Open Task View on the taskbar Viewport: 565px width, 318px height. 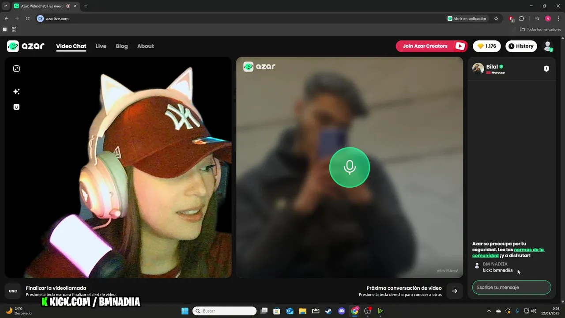pos(264,311)
